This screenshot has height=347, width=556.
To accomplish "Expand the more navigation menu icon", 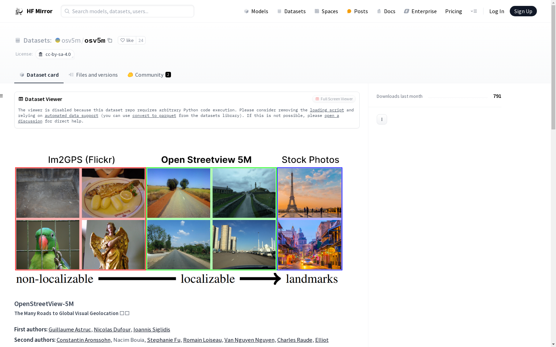I will tap(474, 11).
